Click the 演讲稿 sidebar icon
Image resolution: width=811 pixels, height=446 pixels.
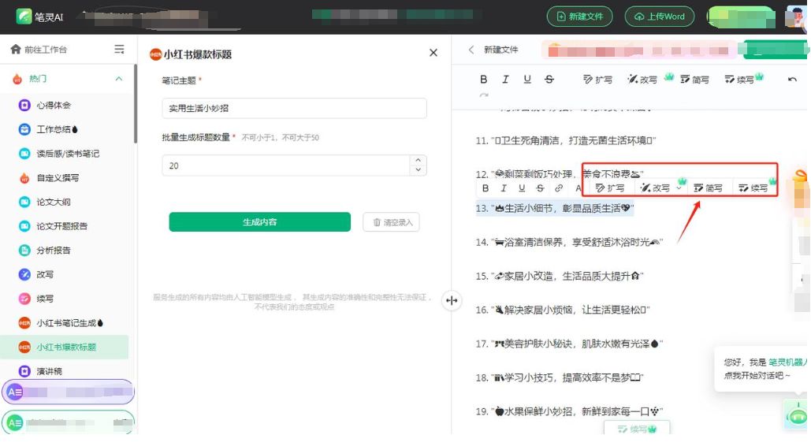click(24, 371)
